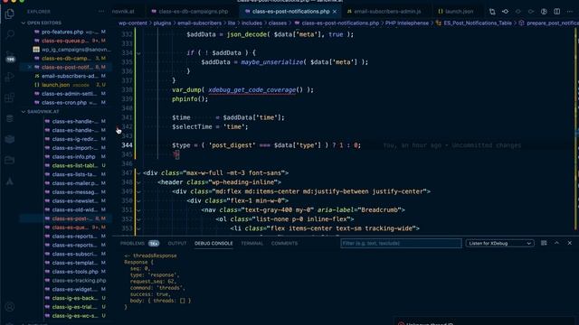Click the Split Editor icon
579x325 pixels.
(x=557, y=12)
